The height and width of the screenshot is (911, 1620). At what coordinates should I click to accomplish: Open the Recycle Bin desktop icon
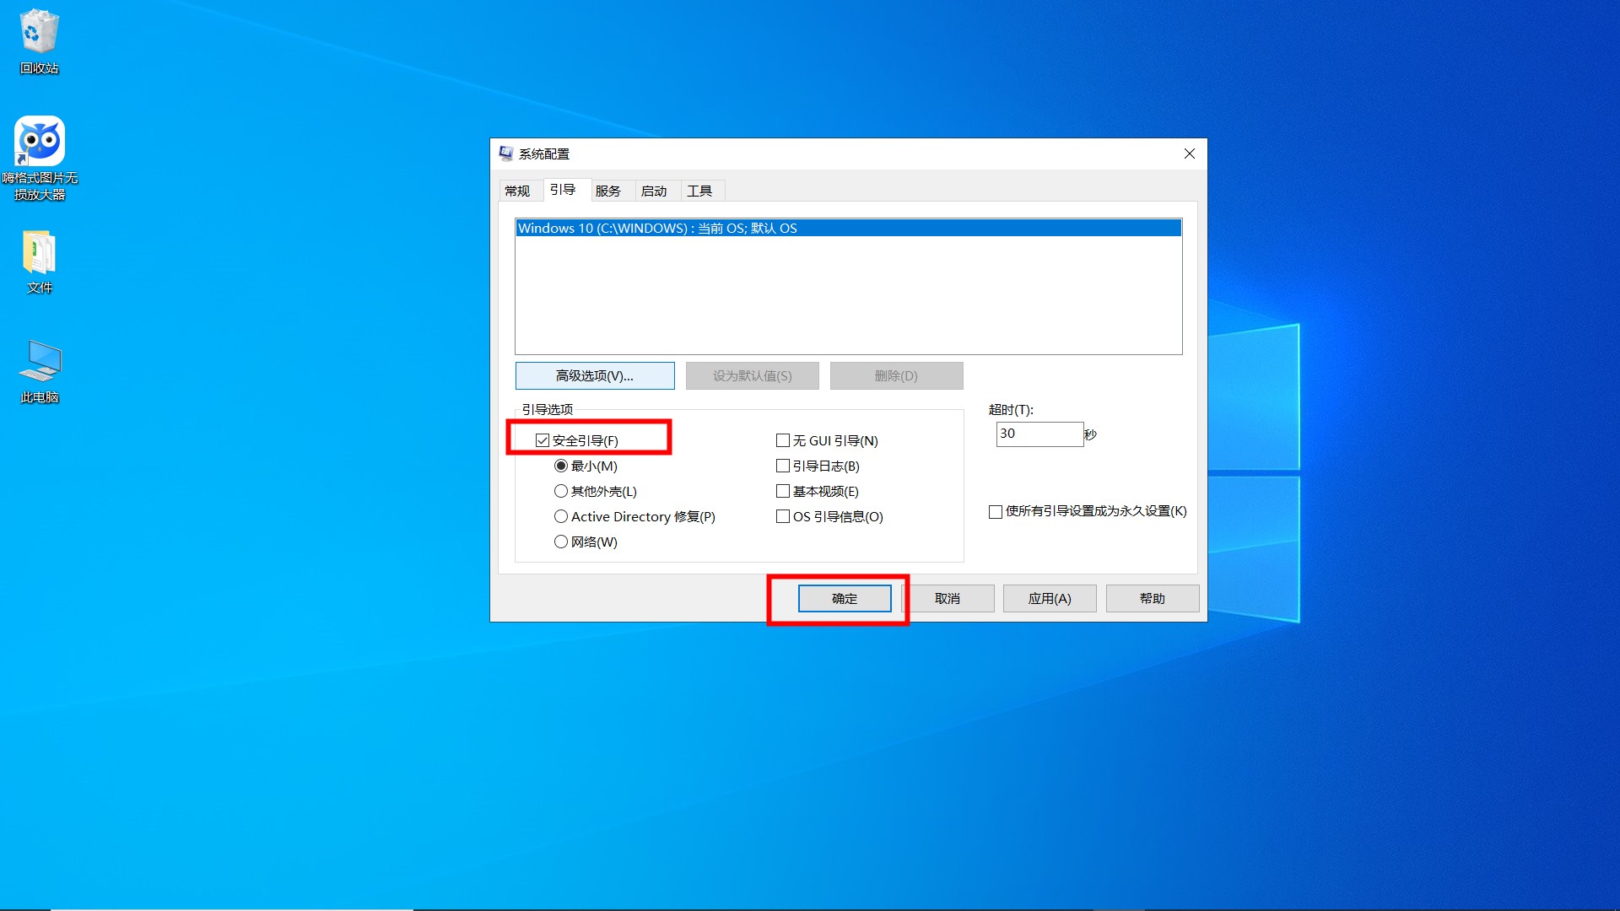pos(39,34)
